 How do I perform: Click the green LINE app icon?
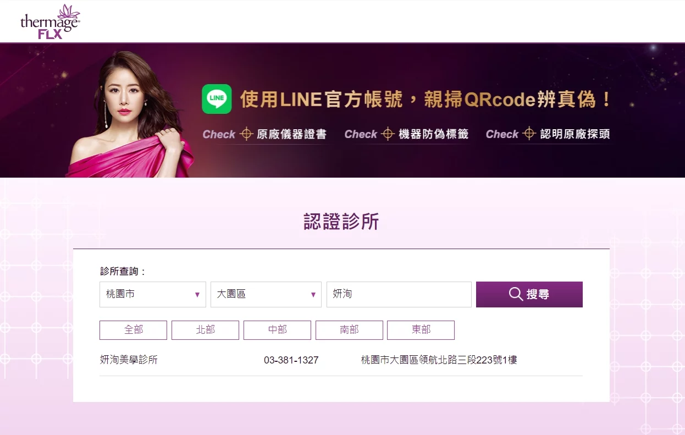(x=217, y=99)
